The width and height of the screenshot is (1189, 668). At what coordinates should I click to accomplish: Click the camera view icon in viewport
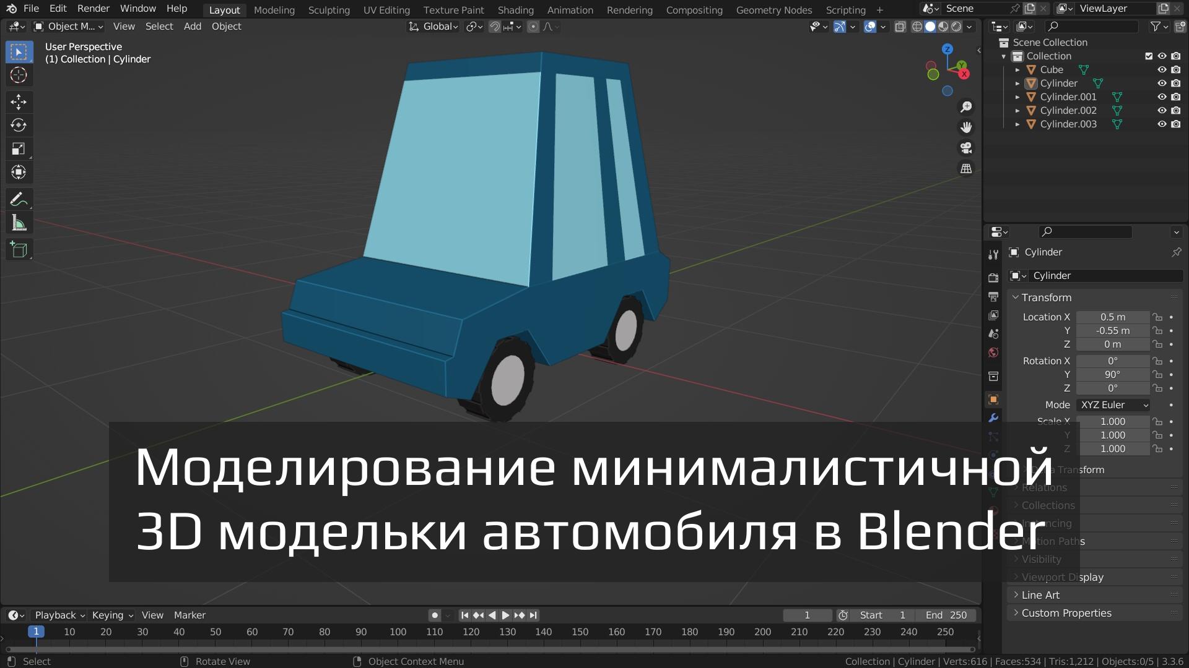coord(966,148)
